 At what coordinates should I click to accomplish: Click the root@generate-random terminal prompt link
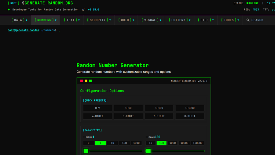click(23, 30)
